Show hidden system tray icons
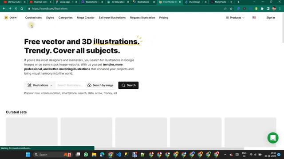 [225, 155]
